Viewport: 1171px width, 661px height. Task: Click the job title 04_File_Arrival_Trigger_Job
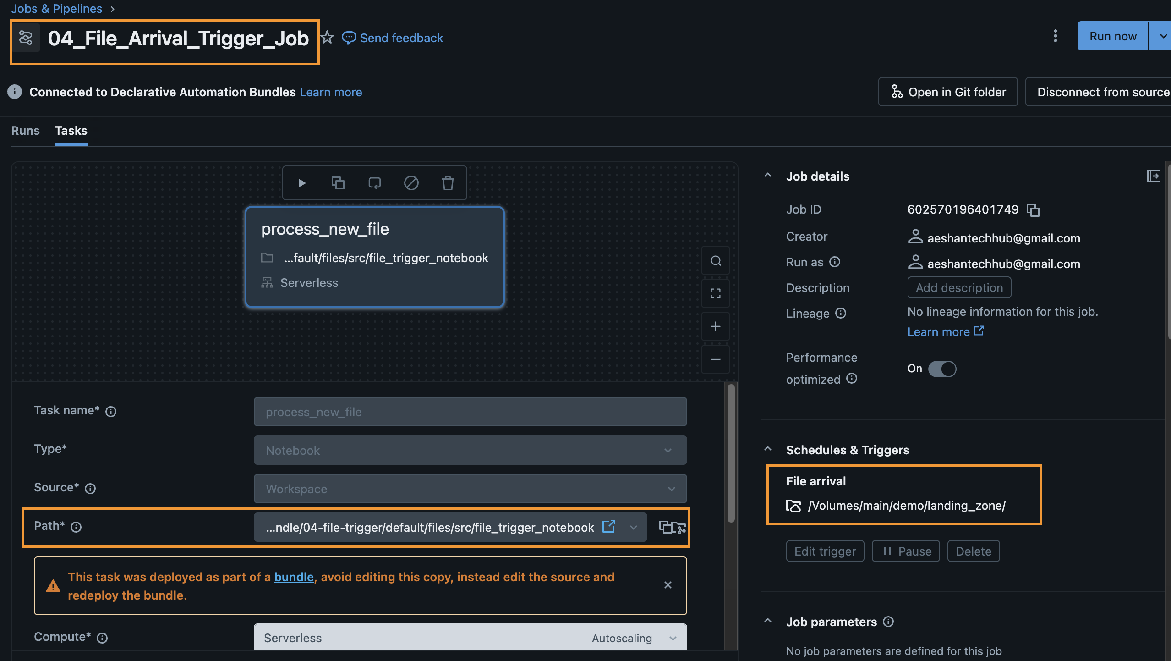tap(178, 39)
